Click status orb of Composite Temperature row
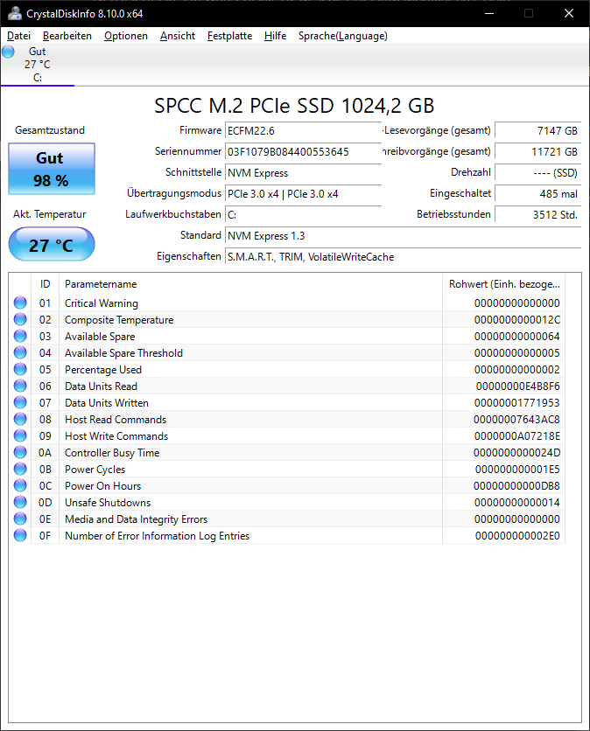This screenshot has height=731, width=590. pos(20,319)
